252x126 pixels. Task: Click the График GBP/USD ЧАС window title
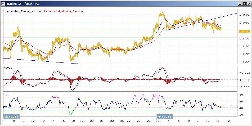click(x=22, y=4)
